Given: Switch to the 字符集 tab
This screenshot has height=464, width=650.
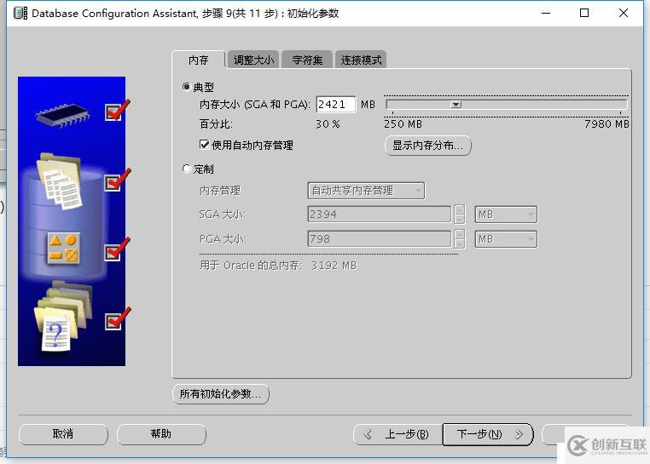Looking at the screenshot, I should [307, 60].
